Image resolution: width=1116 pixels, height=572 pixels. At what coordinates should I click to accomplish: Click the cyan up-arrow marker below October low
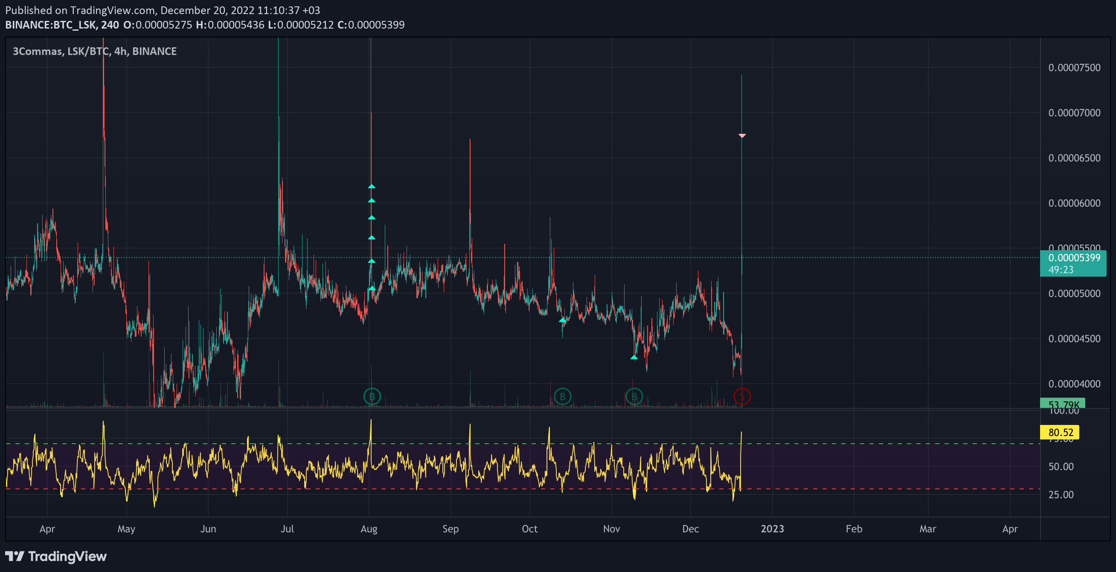tap(562, 321)
